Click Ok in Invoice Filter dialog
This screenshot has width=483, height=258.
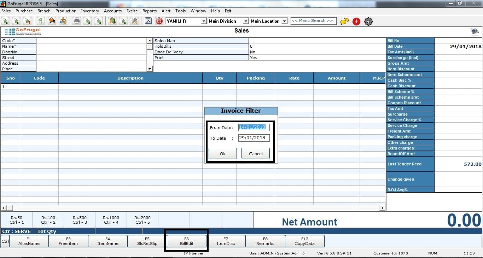point(223,153)
